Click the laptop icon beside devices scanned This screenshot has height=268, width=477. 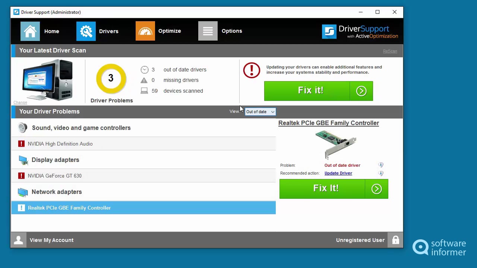point(144,91)
